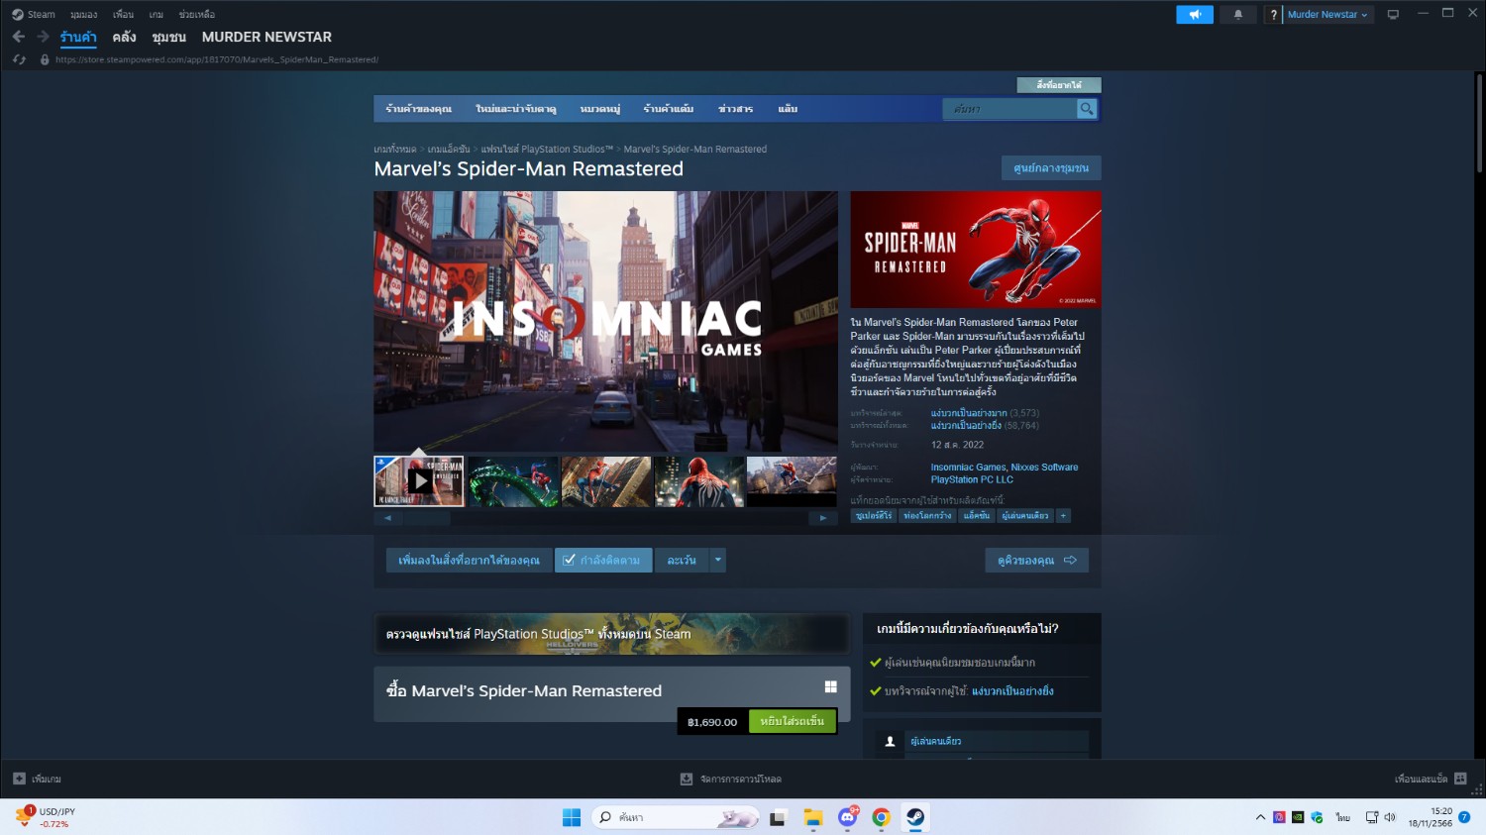Show hidden tray icons chevron
This screenshot has height=835, width=1486.
tap(1260, 817)
